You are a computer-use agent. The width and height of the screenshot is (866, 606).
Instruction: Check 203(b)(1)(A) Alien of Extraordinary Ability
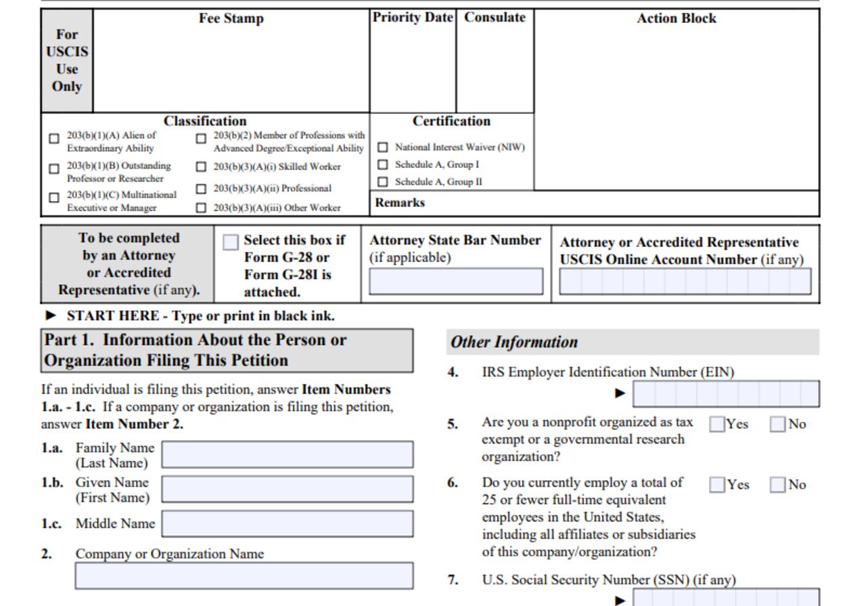(x=54, y=139)
